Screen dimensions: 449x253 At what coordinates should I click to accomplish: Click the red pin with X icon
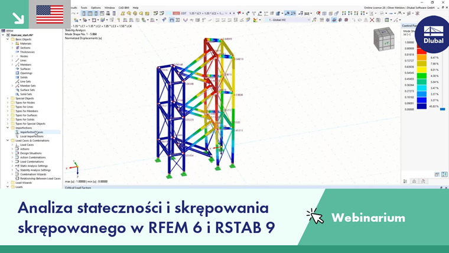click(x=239, y=13)
